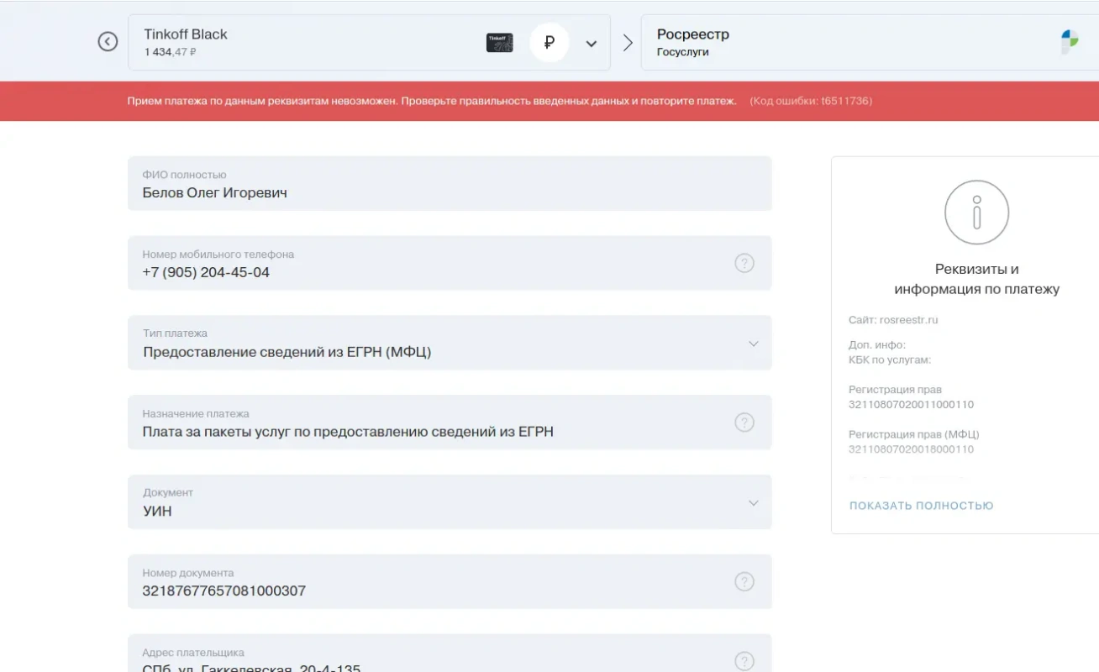The height and width of the screenshot is (672, 1099).
Task: Click the Росреестр Госуслуги provider panel
Action: point(840,43)
